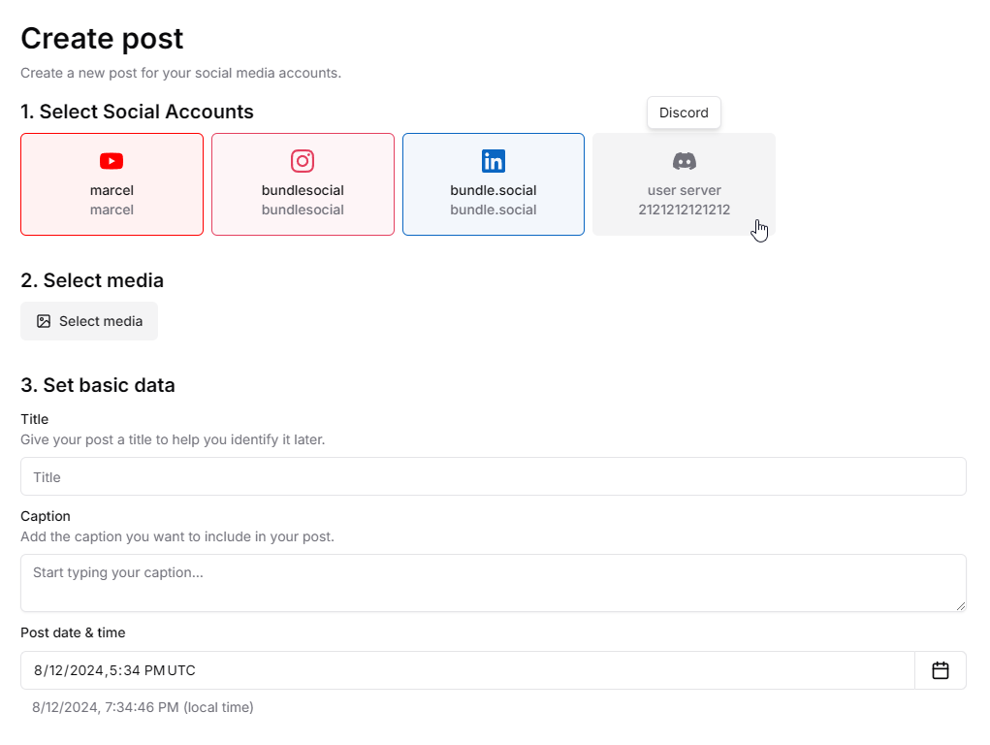
Task: Click the Create post heading
Action: (x=102, y=39)
